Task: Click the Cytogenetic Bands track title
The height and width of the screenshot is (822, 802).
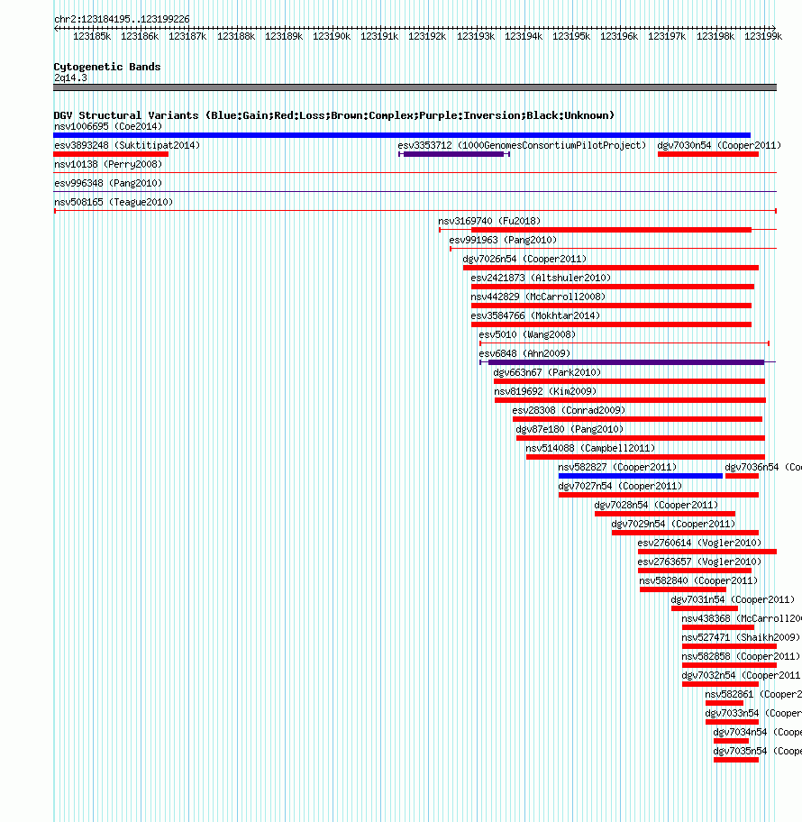Action: pyautogui.click(x=107, y=67)
